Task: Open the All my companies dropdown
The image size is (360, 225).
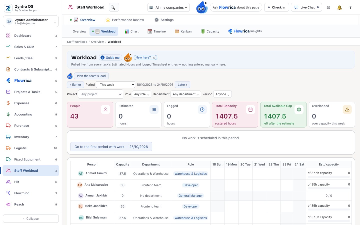Action: tap(168, 7)
